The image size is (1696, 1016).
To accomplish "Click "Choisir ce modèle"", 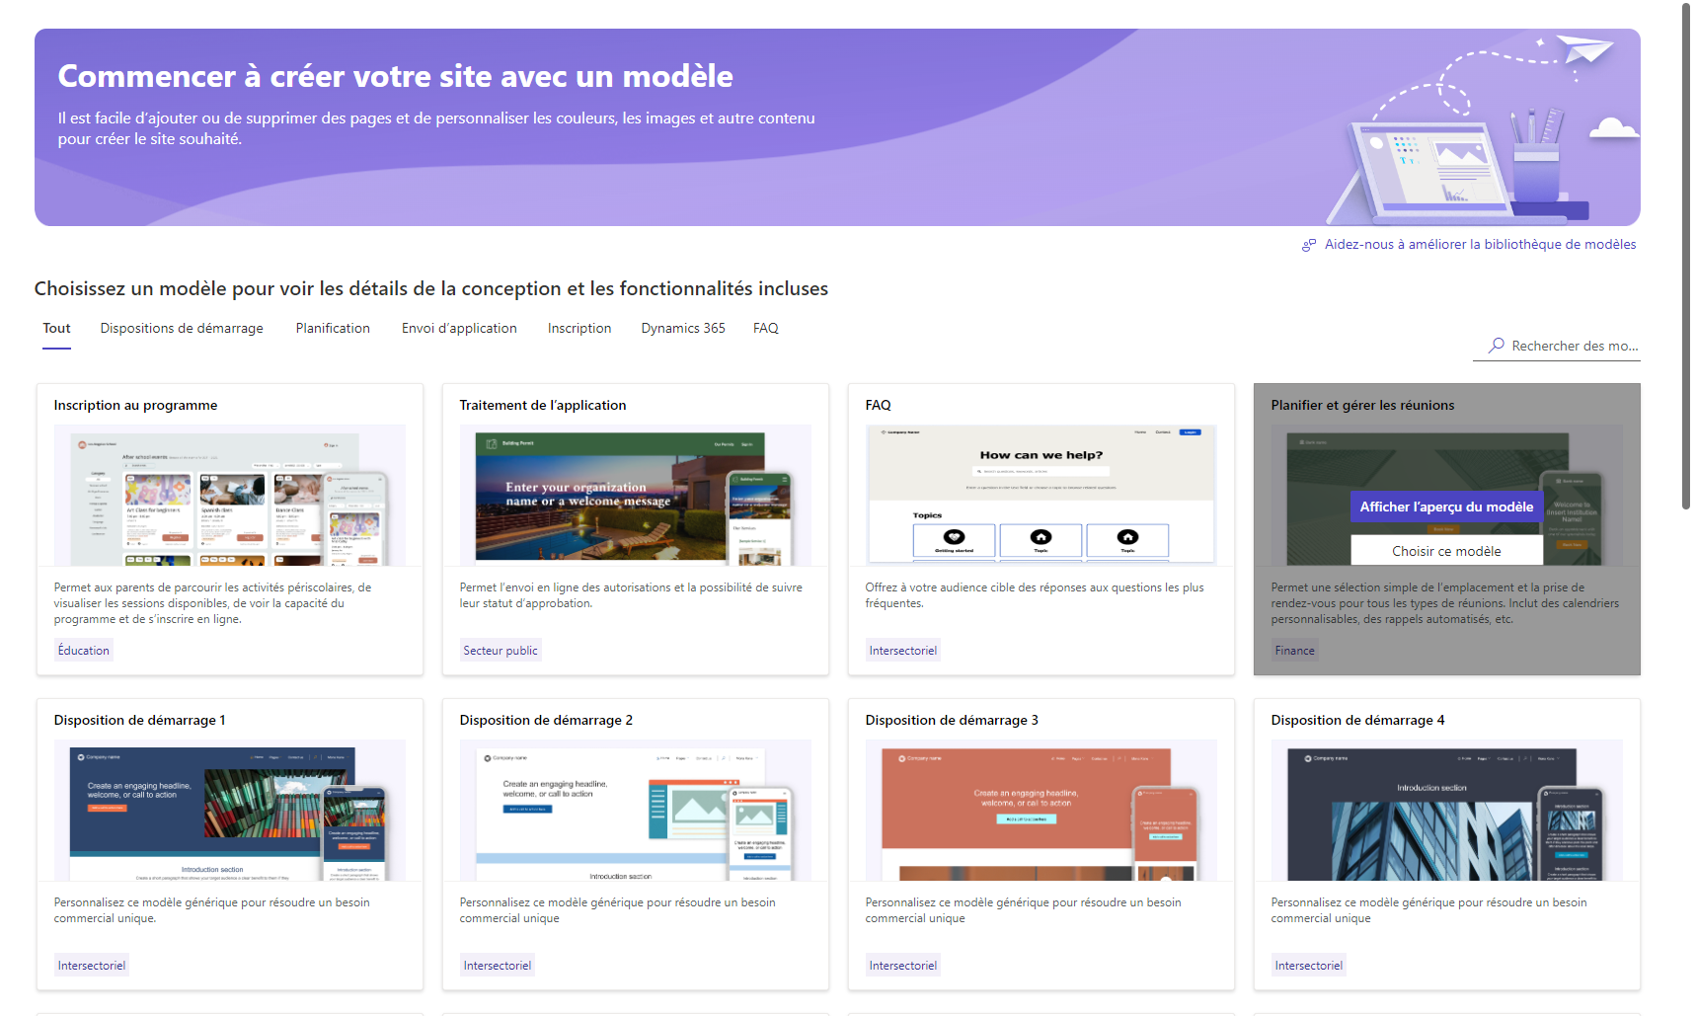I will [1444, 550].
